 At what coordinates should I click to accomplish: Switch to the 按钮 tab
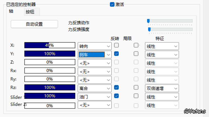click(32, 12)
